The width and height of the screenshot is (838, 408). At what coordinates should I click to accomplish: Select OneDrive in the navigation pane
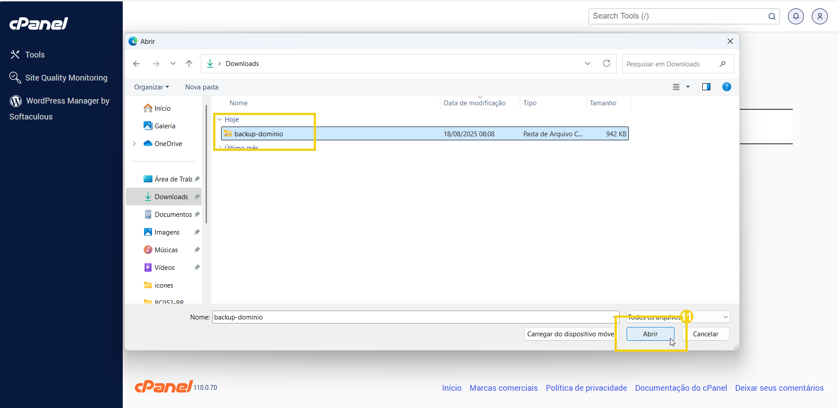(x=163, y=144)
